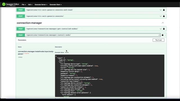Click the "cli-topology:max-reconnection-attempts" line

(x=77, y=77)
